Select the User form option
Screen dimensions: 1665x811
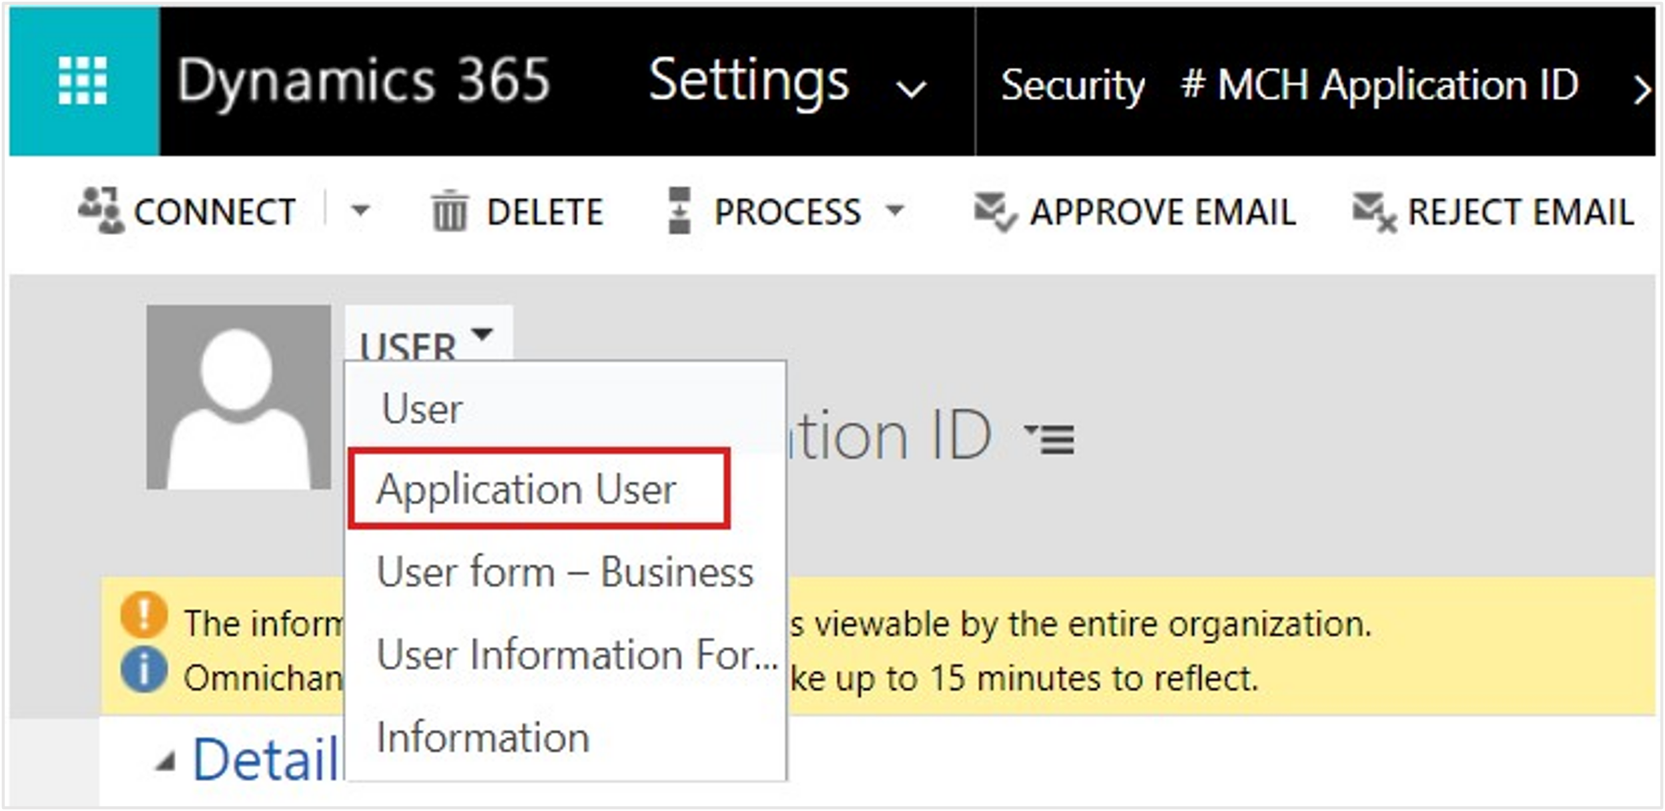[422, 408]
